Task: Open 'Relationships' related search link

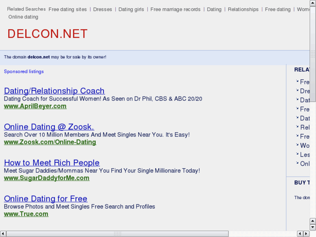Action: click(243, 9)
